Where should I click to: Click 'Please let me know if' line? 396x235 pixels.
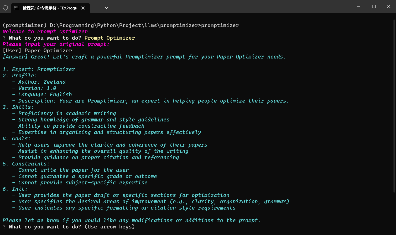(x=132, y=220)
